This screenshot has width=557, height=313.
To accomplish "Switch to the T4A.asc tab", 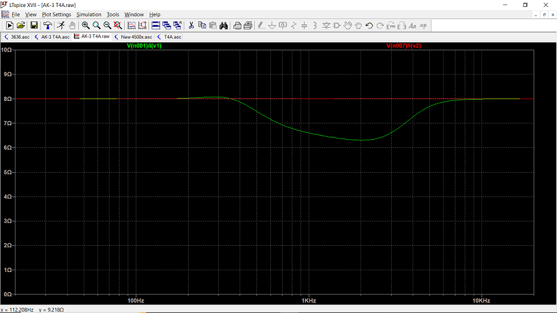I will click(x=169, y=37).
